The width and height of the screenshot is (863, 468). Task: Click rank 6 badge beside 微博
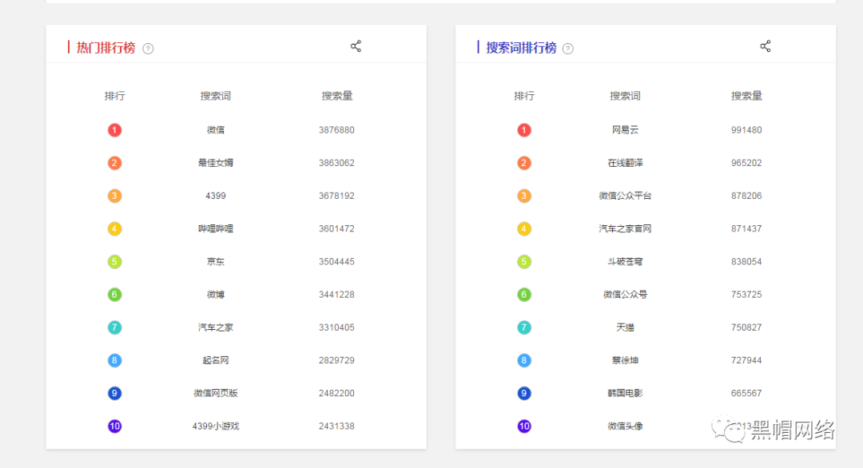click(x=114, y=295)
